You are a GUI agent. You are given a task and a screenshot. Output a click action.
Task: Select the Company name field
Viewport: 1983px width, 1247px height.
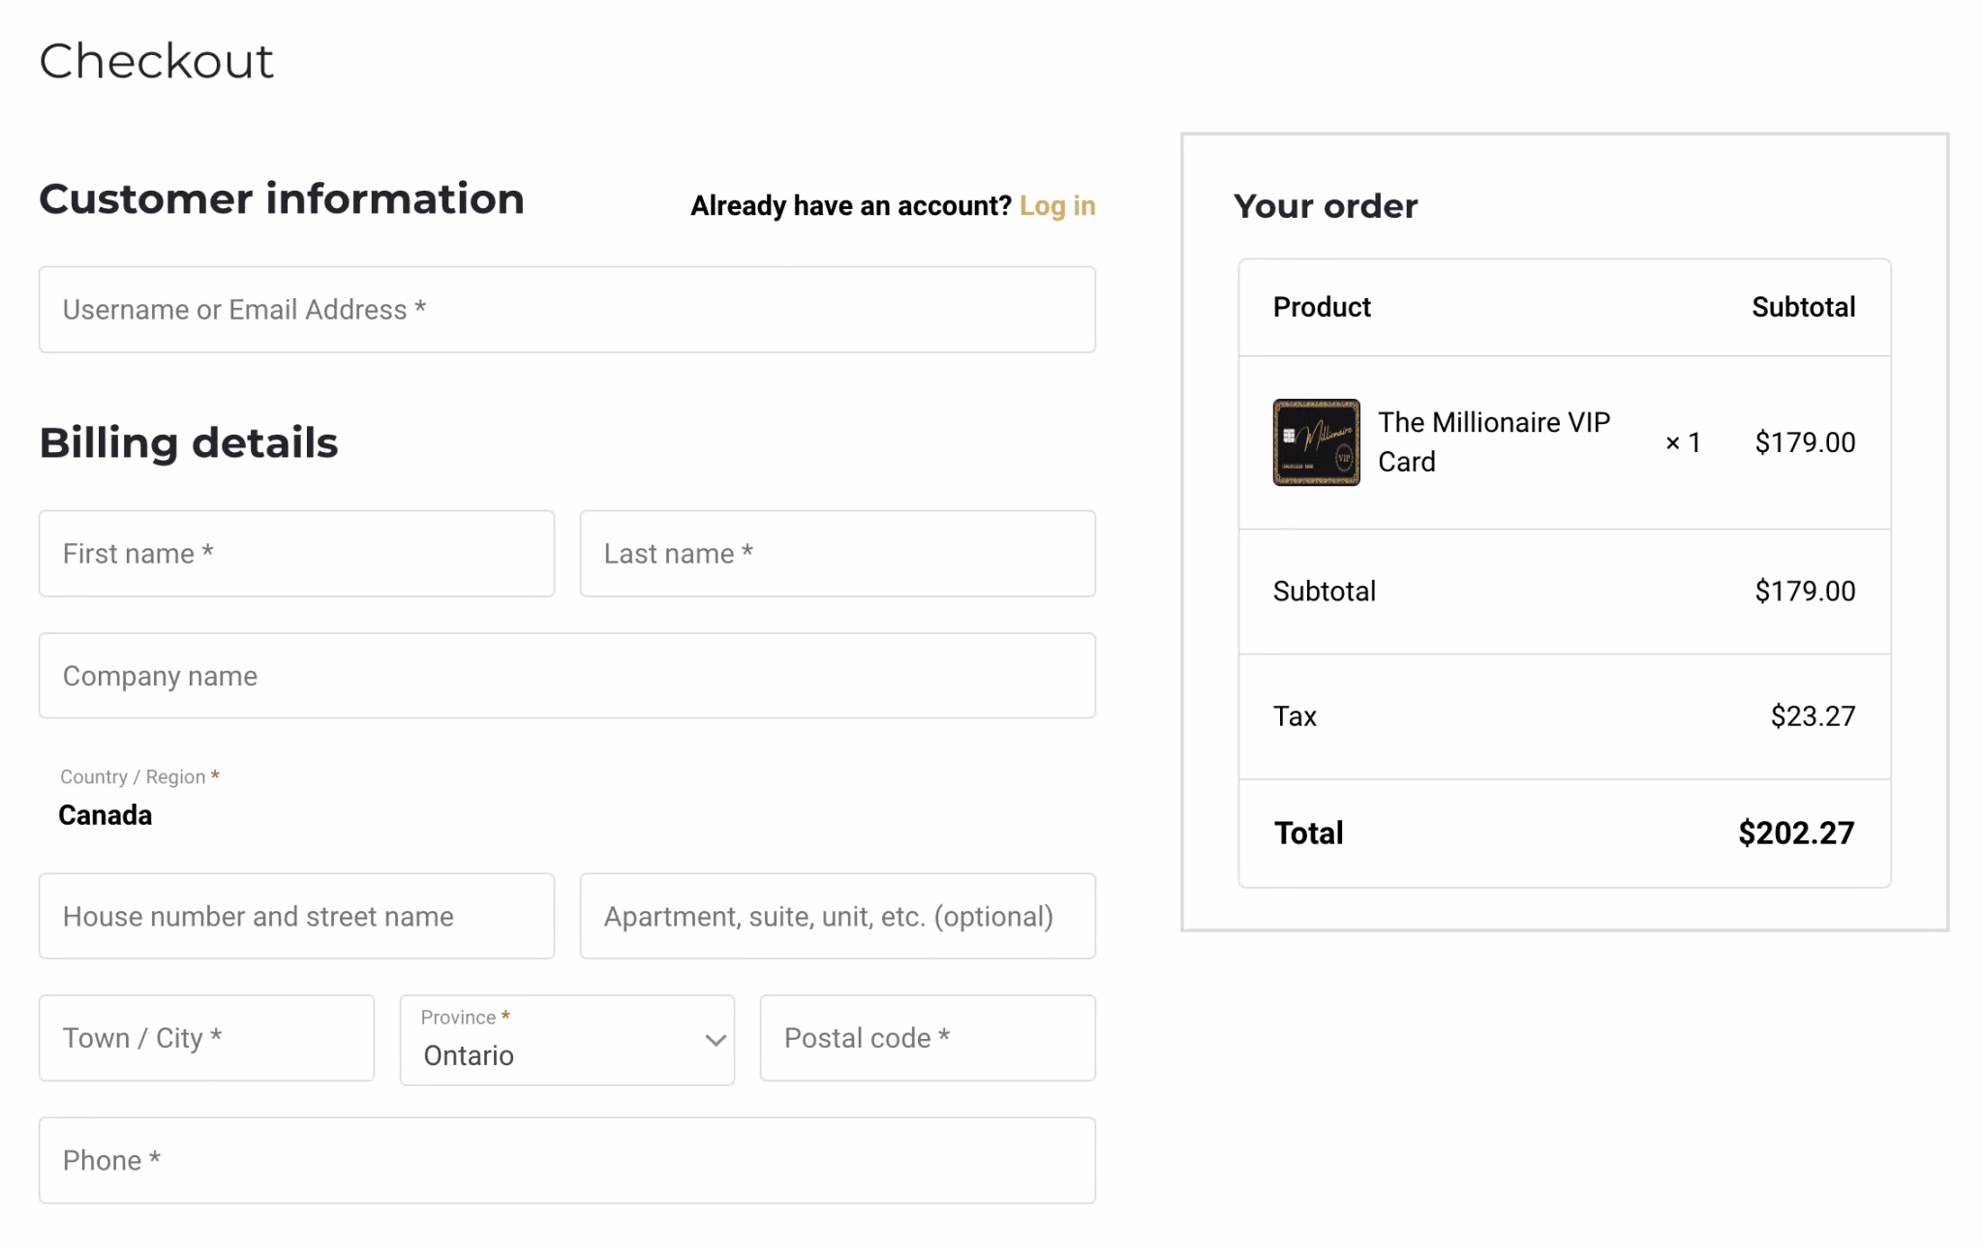(567, 676)
